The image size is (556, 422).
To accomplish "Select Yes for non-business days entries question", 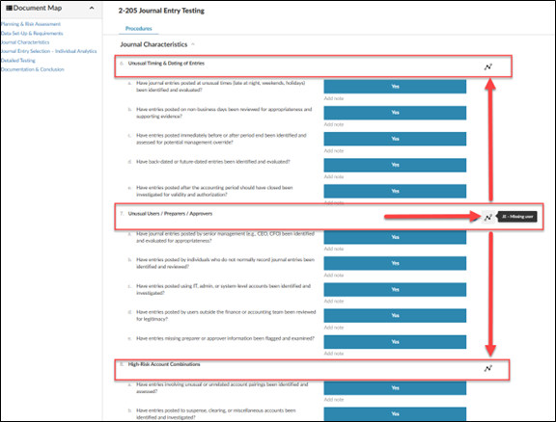I will pos(395,113).
